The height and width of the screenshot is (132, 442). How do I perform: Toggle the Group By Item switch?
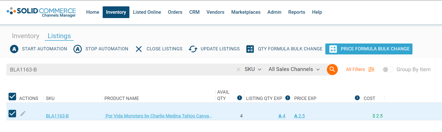pos(388,69)
